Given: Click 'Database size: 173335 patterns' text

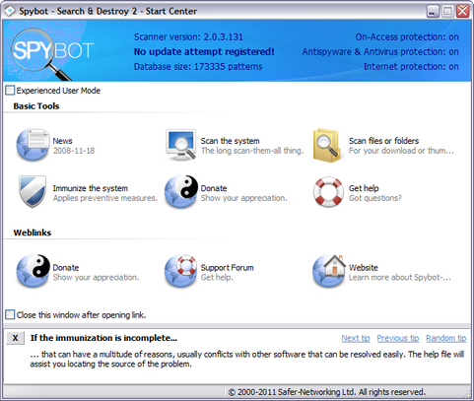Looking at the screenshot, I should (198, 66).
